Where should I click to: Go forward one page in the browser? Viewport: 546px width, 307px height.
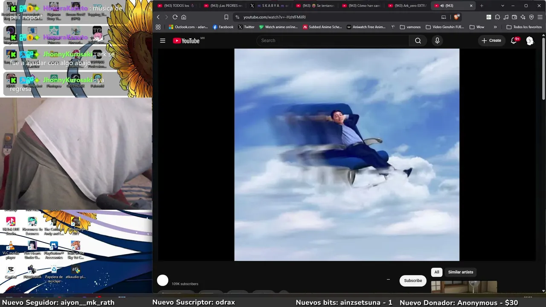click(x=166, y=17)
